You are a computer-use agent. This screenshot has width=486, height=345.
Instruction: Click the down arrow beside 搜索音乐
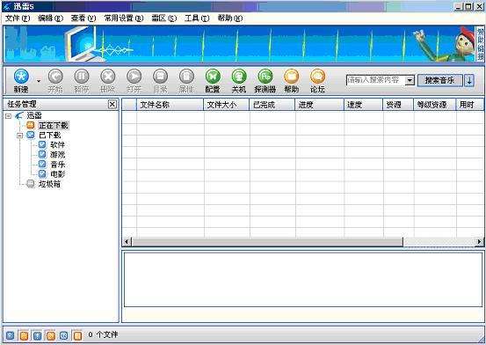pyautogui.click(x=469, y=80)
